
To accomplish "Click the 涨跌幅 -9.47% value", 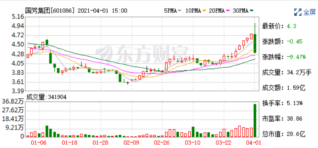I will tap(296, 57).
